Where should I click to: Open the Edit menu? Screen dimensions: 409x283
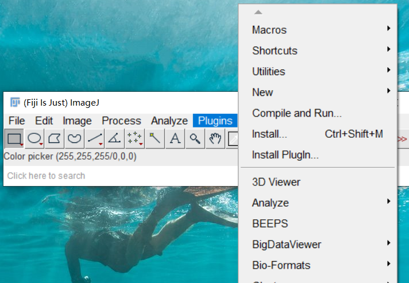tap(44, 121)
